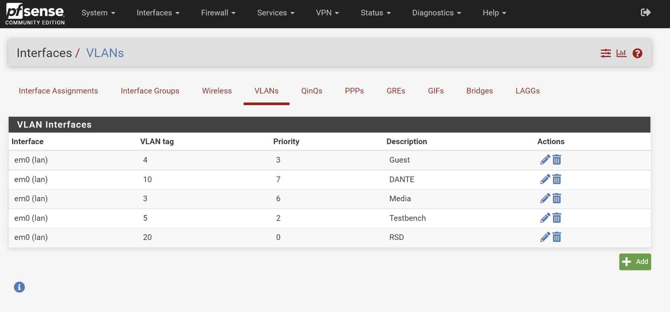Edit the Media VLAN entry

[x=545, y=199]
